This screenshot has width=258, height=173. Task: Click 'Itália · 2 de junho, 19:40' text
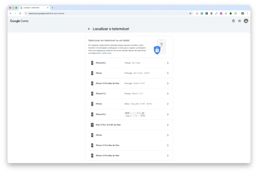click(135, 104)
